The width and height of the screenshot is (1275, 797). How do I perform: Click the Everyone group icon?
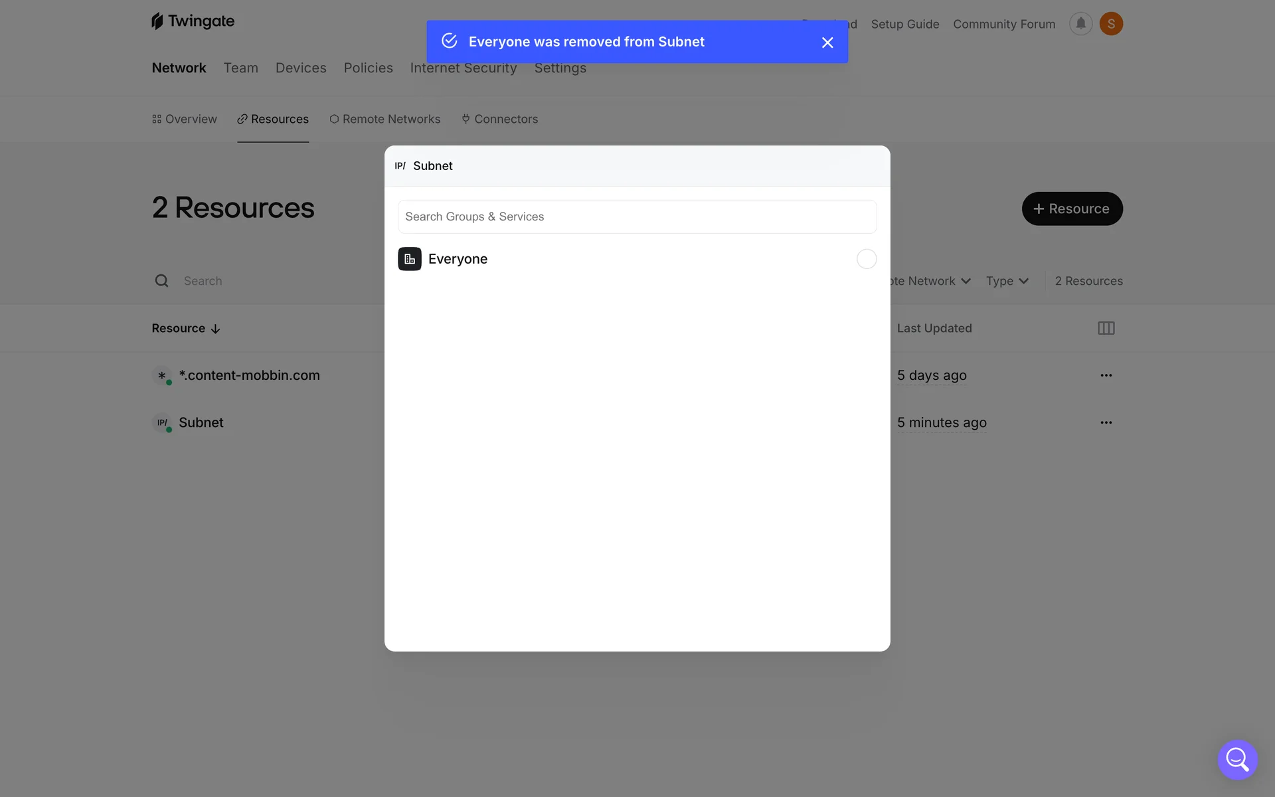(x=410, y=259)
